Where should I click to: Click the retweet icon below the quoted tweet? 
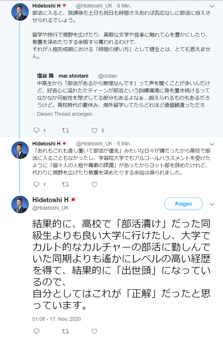coord(65,130)
